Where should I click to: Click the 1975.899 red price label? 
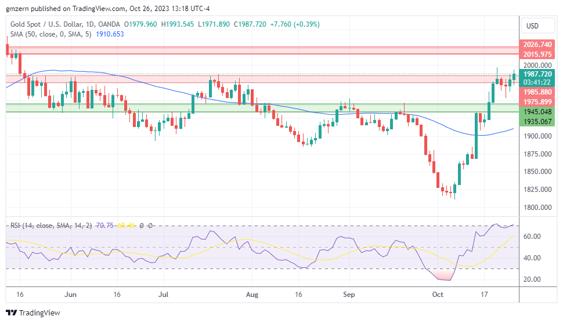pyautogui.click(x=537, y=102)
